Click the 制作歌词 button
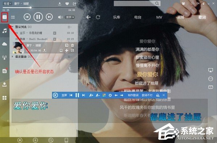Image resolution: width=217 pixels, height=143 pixels. coord(133,95)
